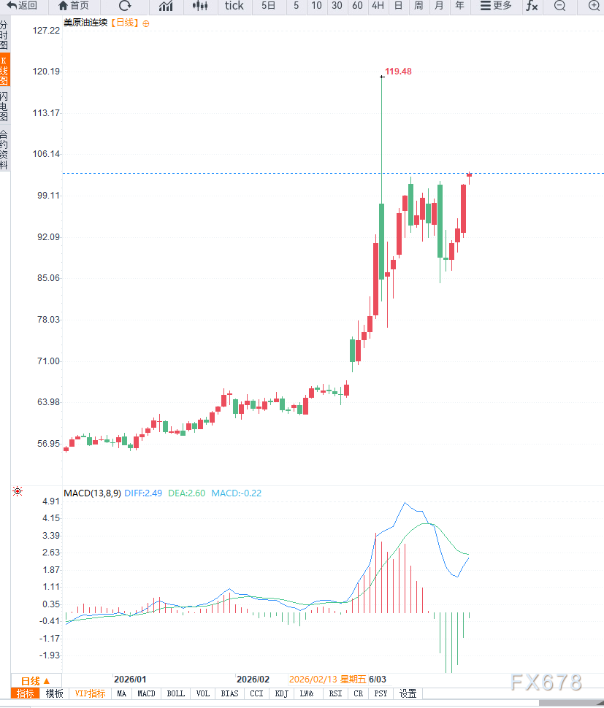Screen dimensions: 604x708
Task: Select the 周 weekly period
Action: (418, 6)
